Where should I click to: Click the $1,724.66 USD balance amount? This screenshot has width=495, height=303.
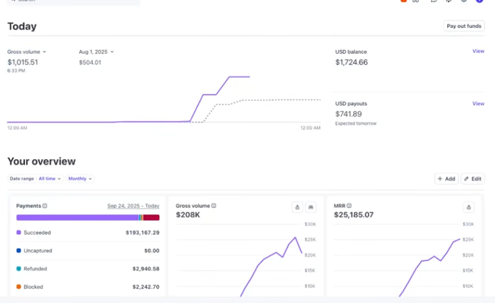[351, 62]
